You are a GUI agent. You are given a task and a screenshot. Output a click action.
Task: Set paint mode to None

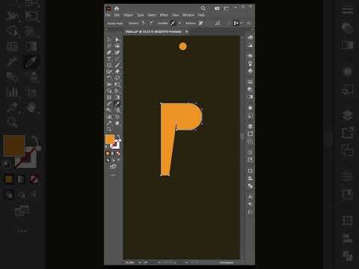[x=118, y=153]
